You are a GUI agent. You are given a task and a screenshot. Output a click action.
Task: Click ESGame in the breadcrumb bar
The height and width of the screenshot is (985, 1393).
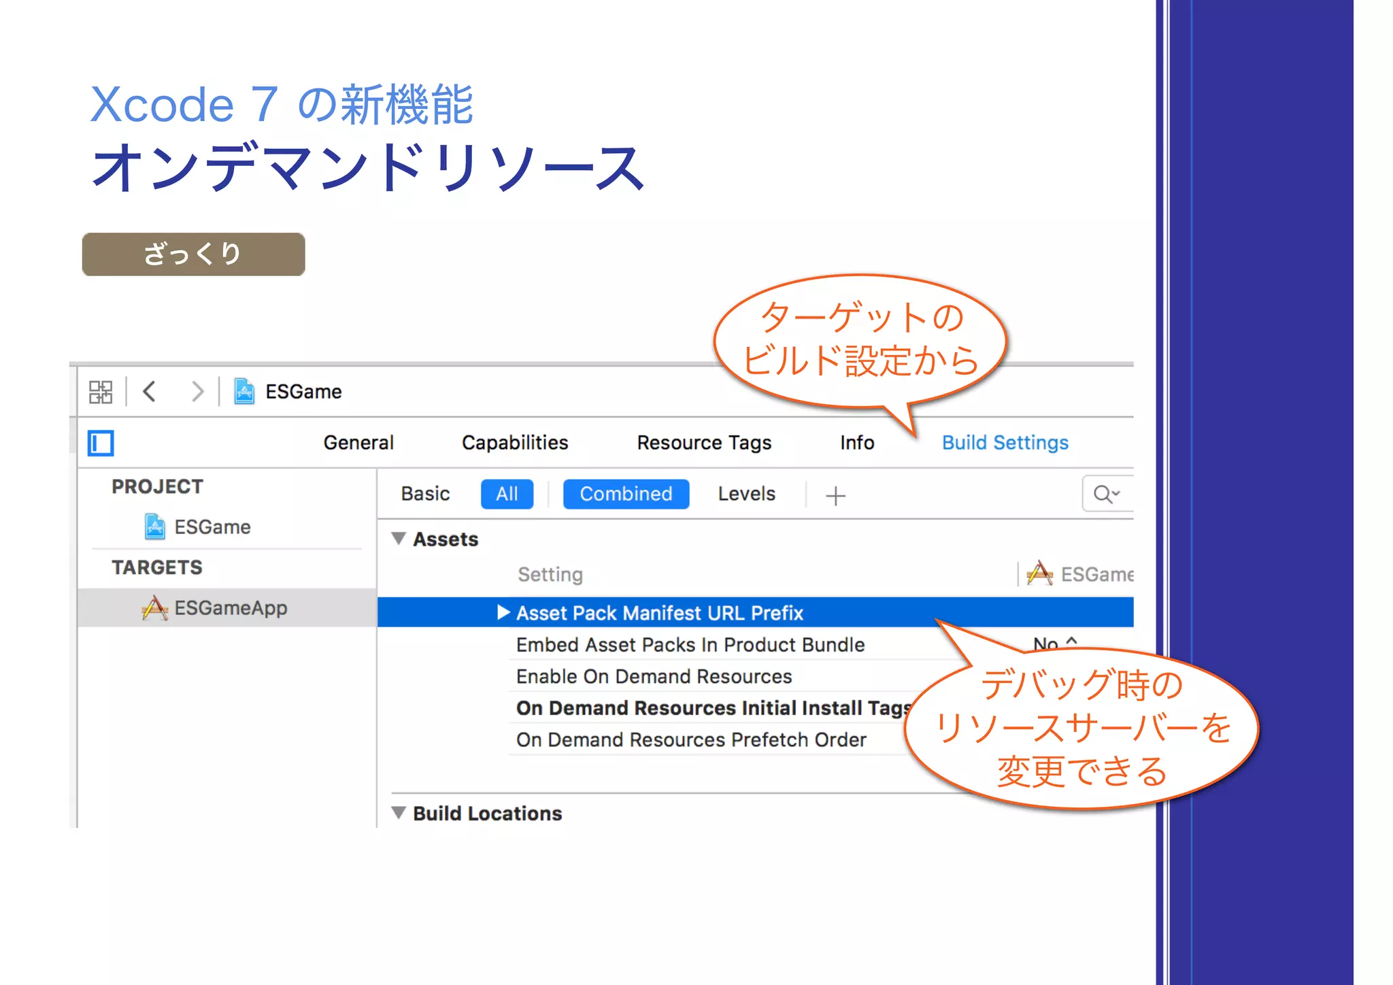click(x=303, y=392)
